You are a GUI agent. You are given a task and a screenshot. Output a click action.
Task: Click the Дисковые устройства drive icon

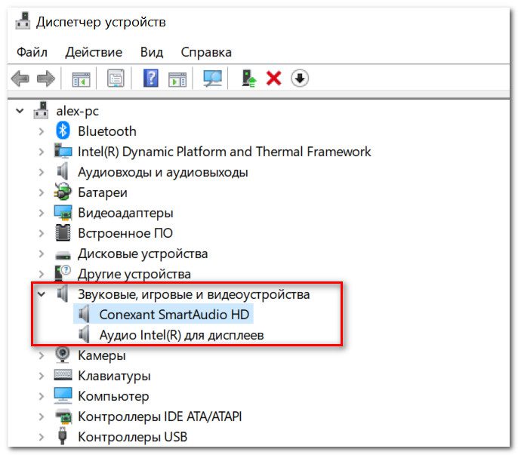(63, 255)
